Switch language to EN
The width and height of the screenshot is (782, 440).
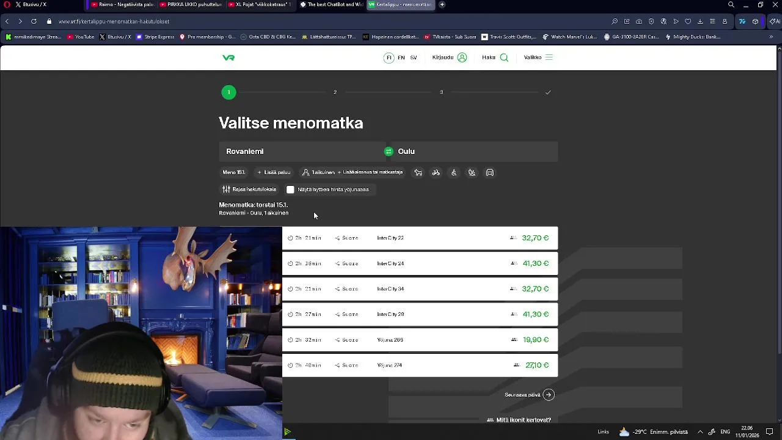[401, 57]
